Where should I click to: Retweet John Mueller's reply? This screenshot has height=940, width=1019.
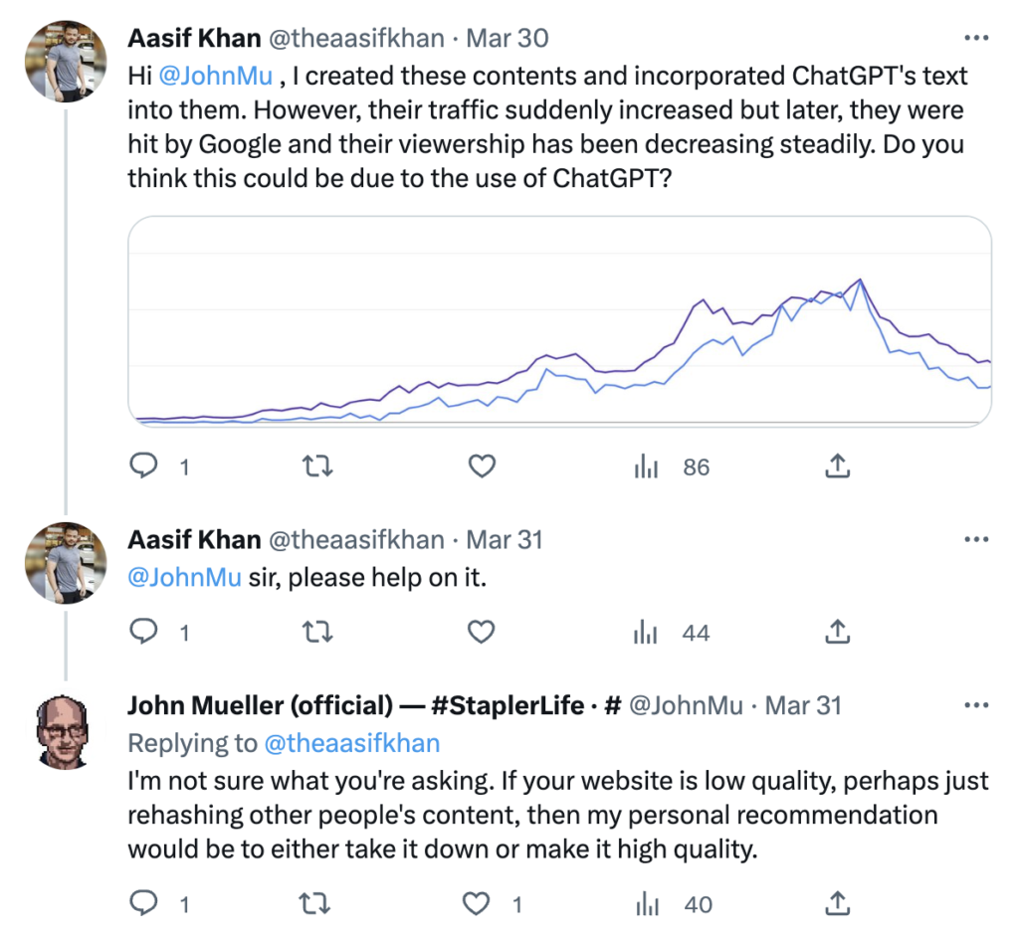click(x=315, y=903)
